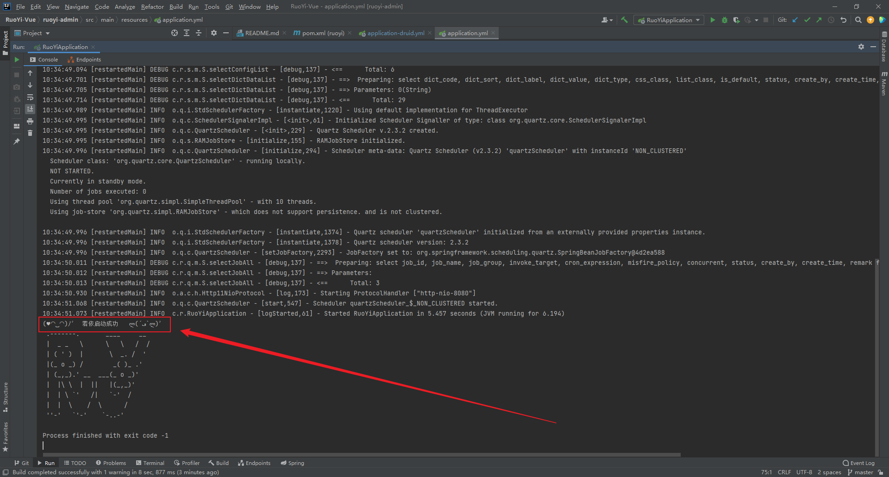Rerun application in Run panel sidebar
Image resolution: width=889 pixels, height=477 pixels.
(17, 60)
